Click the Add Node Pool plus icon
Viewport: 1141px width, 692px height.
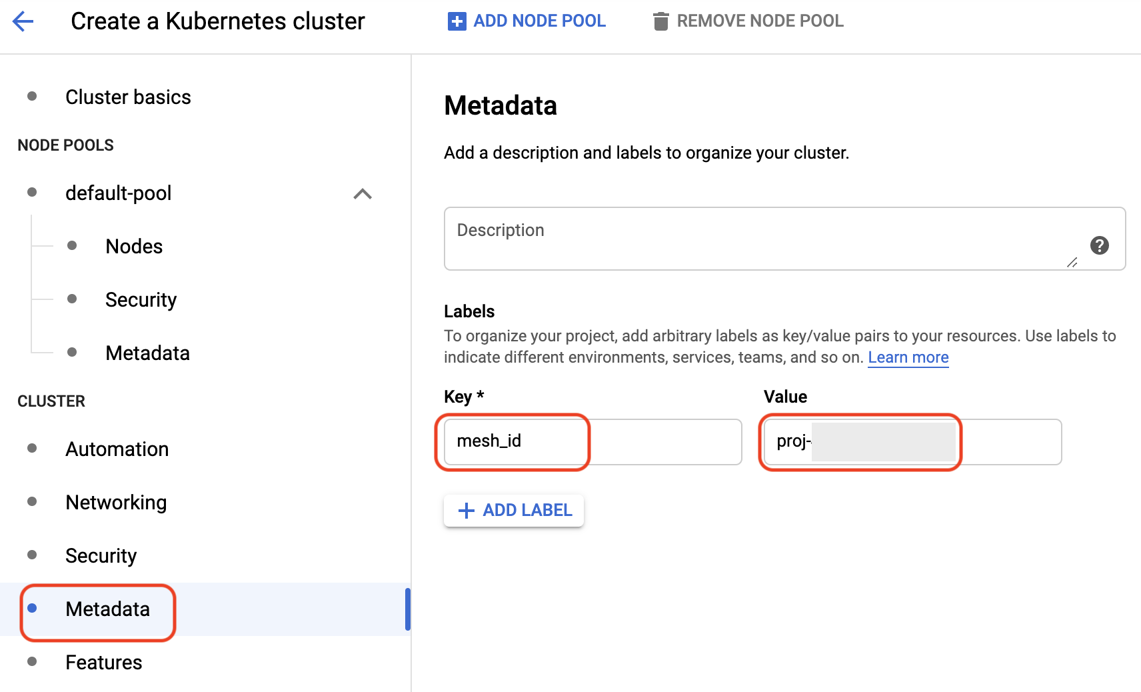tap(457, 21)
